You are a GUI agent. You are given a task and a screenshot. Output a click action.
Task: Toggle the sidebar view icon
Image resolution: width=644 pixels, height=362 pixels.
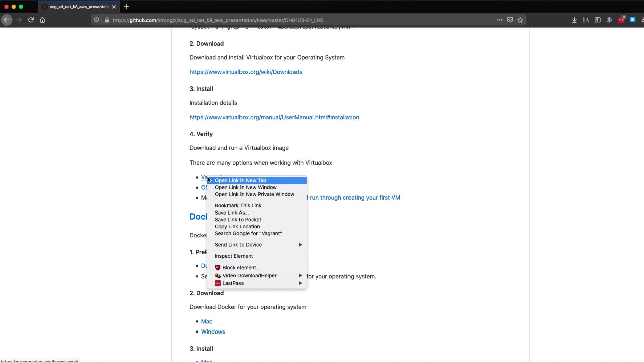[x=598, y=20]
